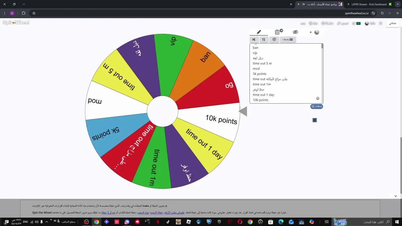
Task: Click the white center of the wheel to spin
Action: pyautogui.click(x=162, y=111)
